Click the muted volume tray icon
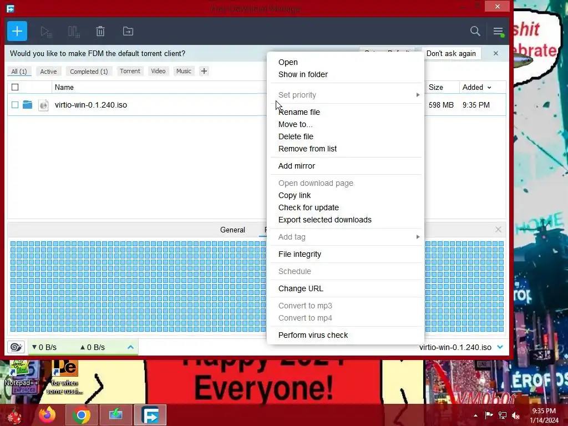This screenshot has height=426, width=568. pos(516,415)
